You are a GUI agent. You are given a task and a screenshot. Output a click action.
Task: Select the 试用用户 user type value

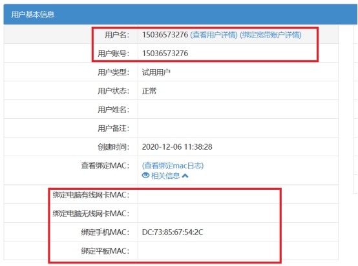point(156,72)
